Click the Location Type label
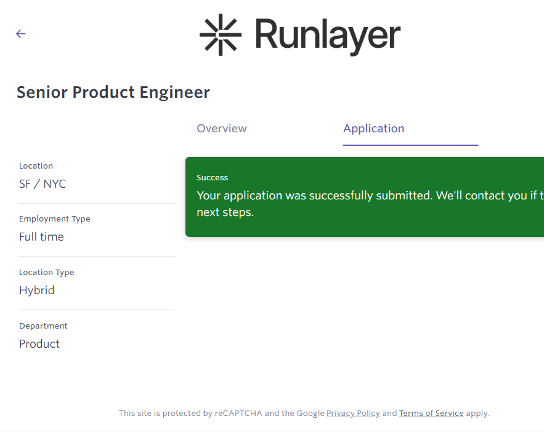This screenshot has height=432, width=544. tap(47, 273)
